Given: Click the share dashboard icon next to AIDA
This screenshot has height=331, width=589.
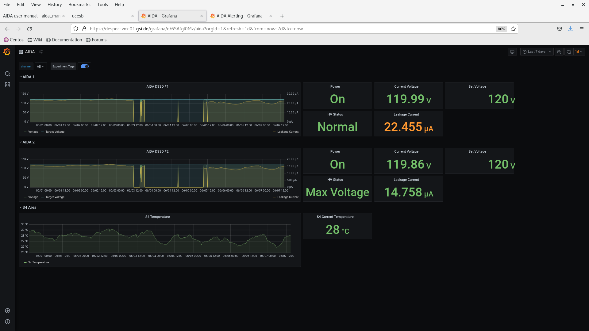Looking at the screenshot, I should 40,52.
